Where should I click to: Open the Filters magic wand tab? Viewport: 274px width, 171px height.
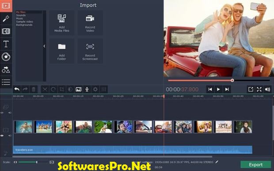click(6, 19)
